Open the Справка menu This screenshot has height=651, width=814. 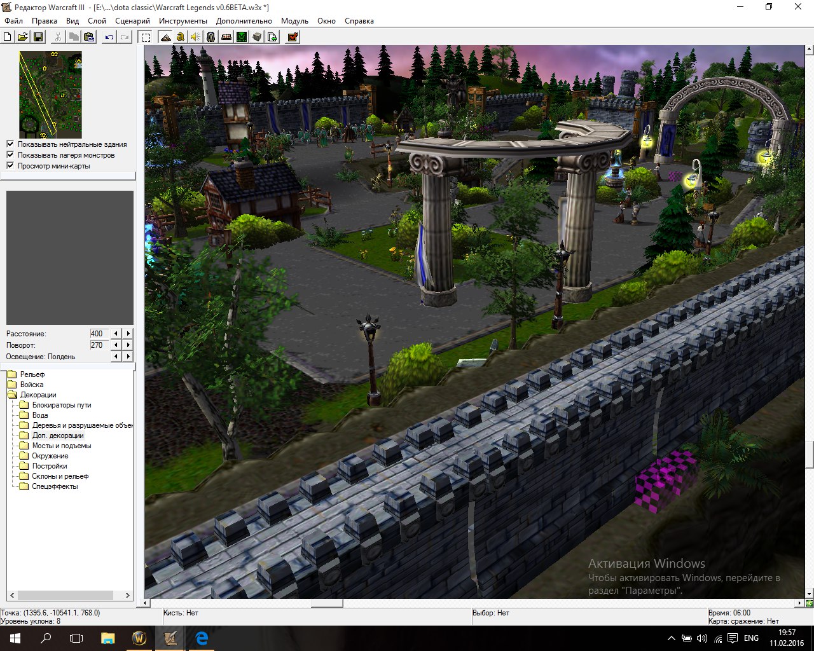[x=359, y=21]
